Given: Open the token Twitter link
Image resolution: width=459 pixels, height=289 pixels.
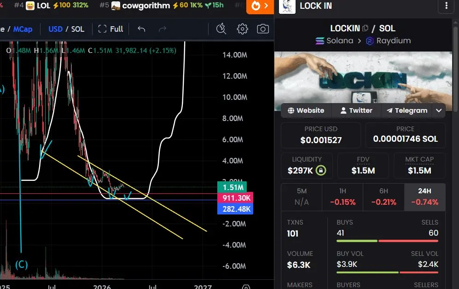Looking at the screenshot, I should 356,110.
